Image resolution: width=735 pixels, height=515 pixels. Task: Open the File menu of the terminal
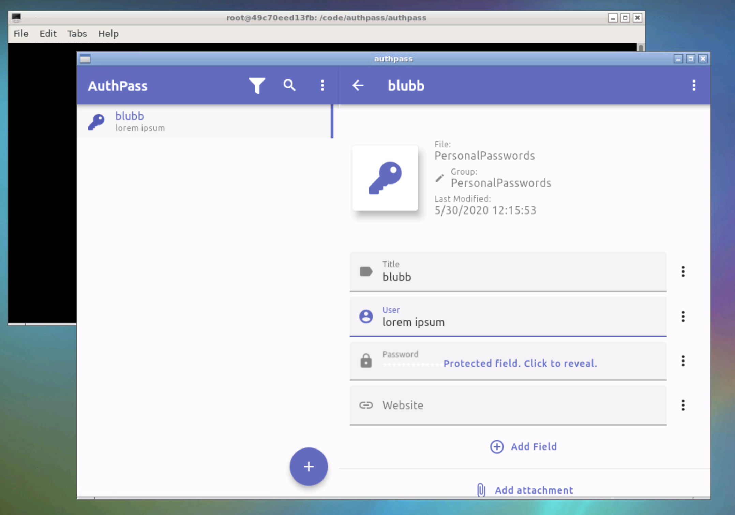[x=20, y=33]
